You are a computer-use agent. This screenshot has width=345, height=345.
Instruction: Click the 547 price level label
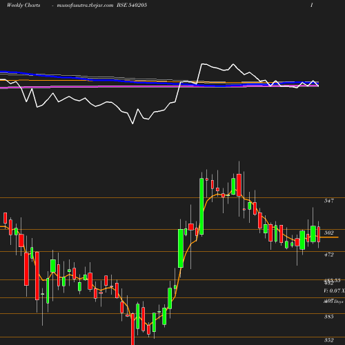click(329, 201)
